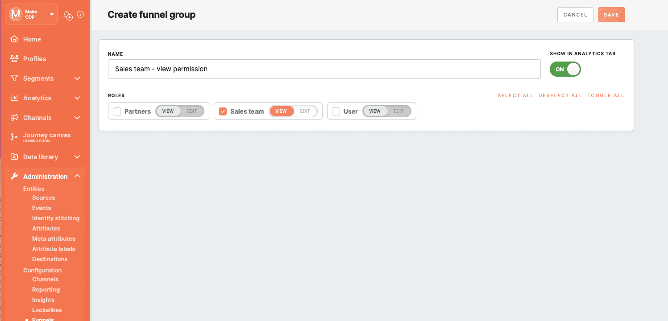Save the funnel group
This screenshot has width=668, height=321.
611,14
